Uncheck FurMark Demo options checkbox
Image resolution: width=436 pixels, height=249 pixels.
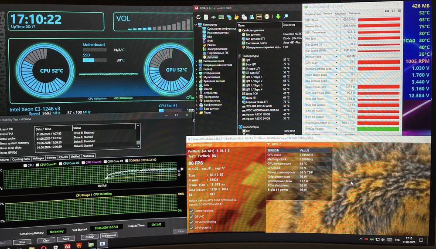pos(191,211)
